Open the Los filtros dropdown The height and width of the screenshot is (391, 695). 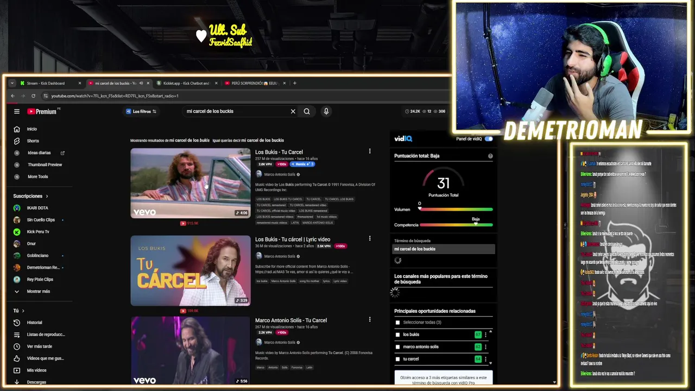click(141, 111)
